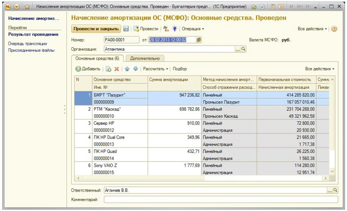Open Организация selection with ellipsis button

pyautogui.click(x=238, y=49)
